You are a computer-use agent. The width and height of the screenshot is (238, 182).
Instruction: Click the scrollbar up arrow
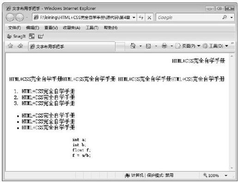tap(232, 56)
